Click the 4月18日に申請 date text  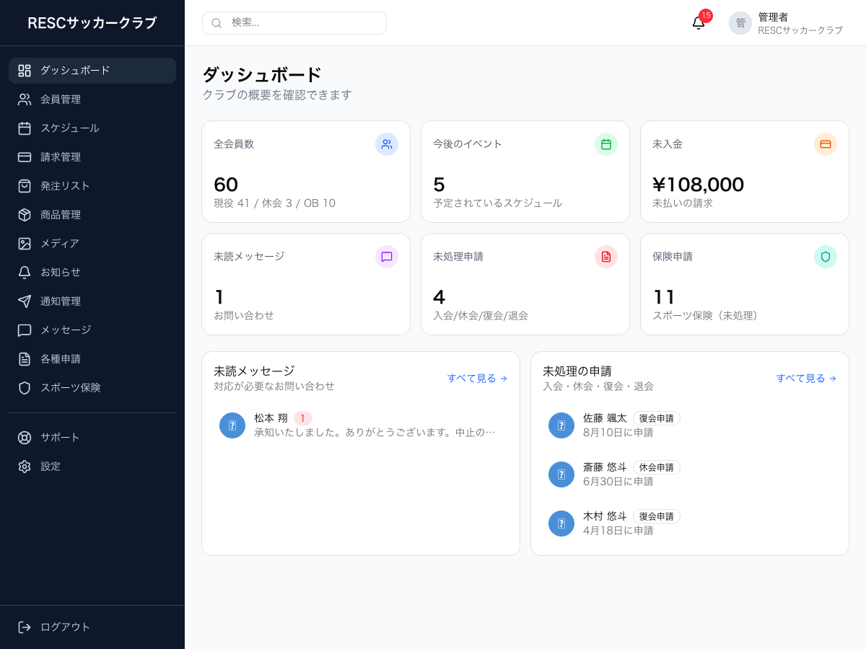pyautogui.click(x=618, y=531)
